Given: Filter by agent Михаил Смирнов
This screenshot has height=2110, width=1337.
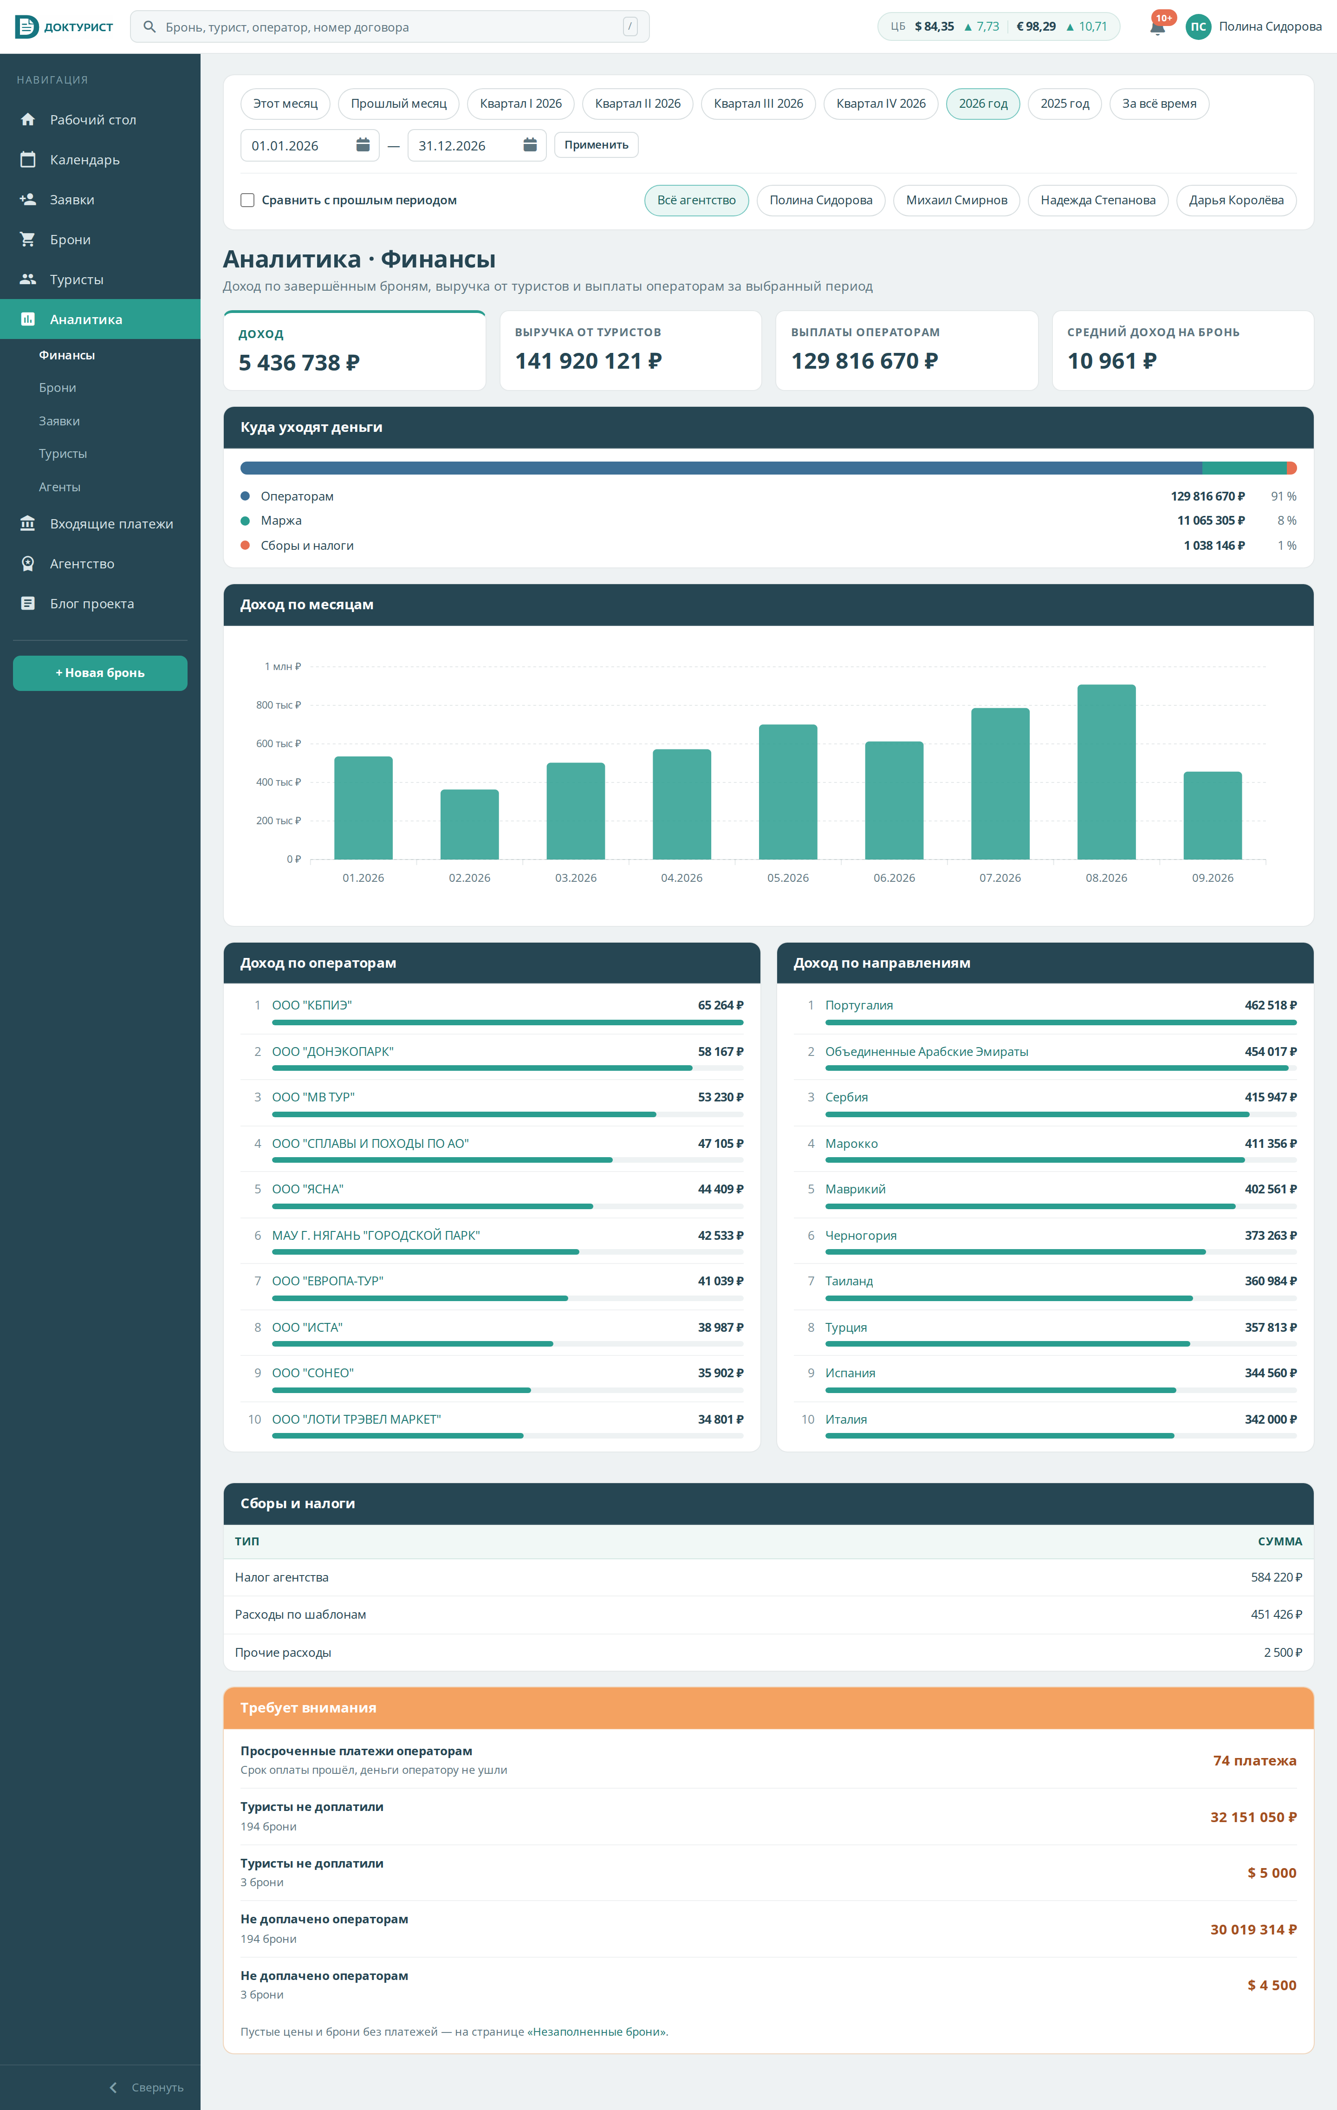Looking at the screenshot, I should pyautogui.click(x=956, y=201).
